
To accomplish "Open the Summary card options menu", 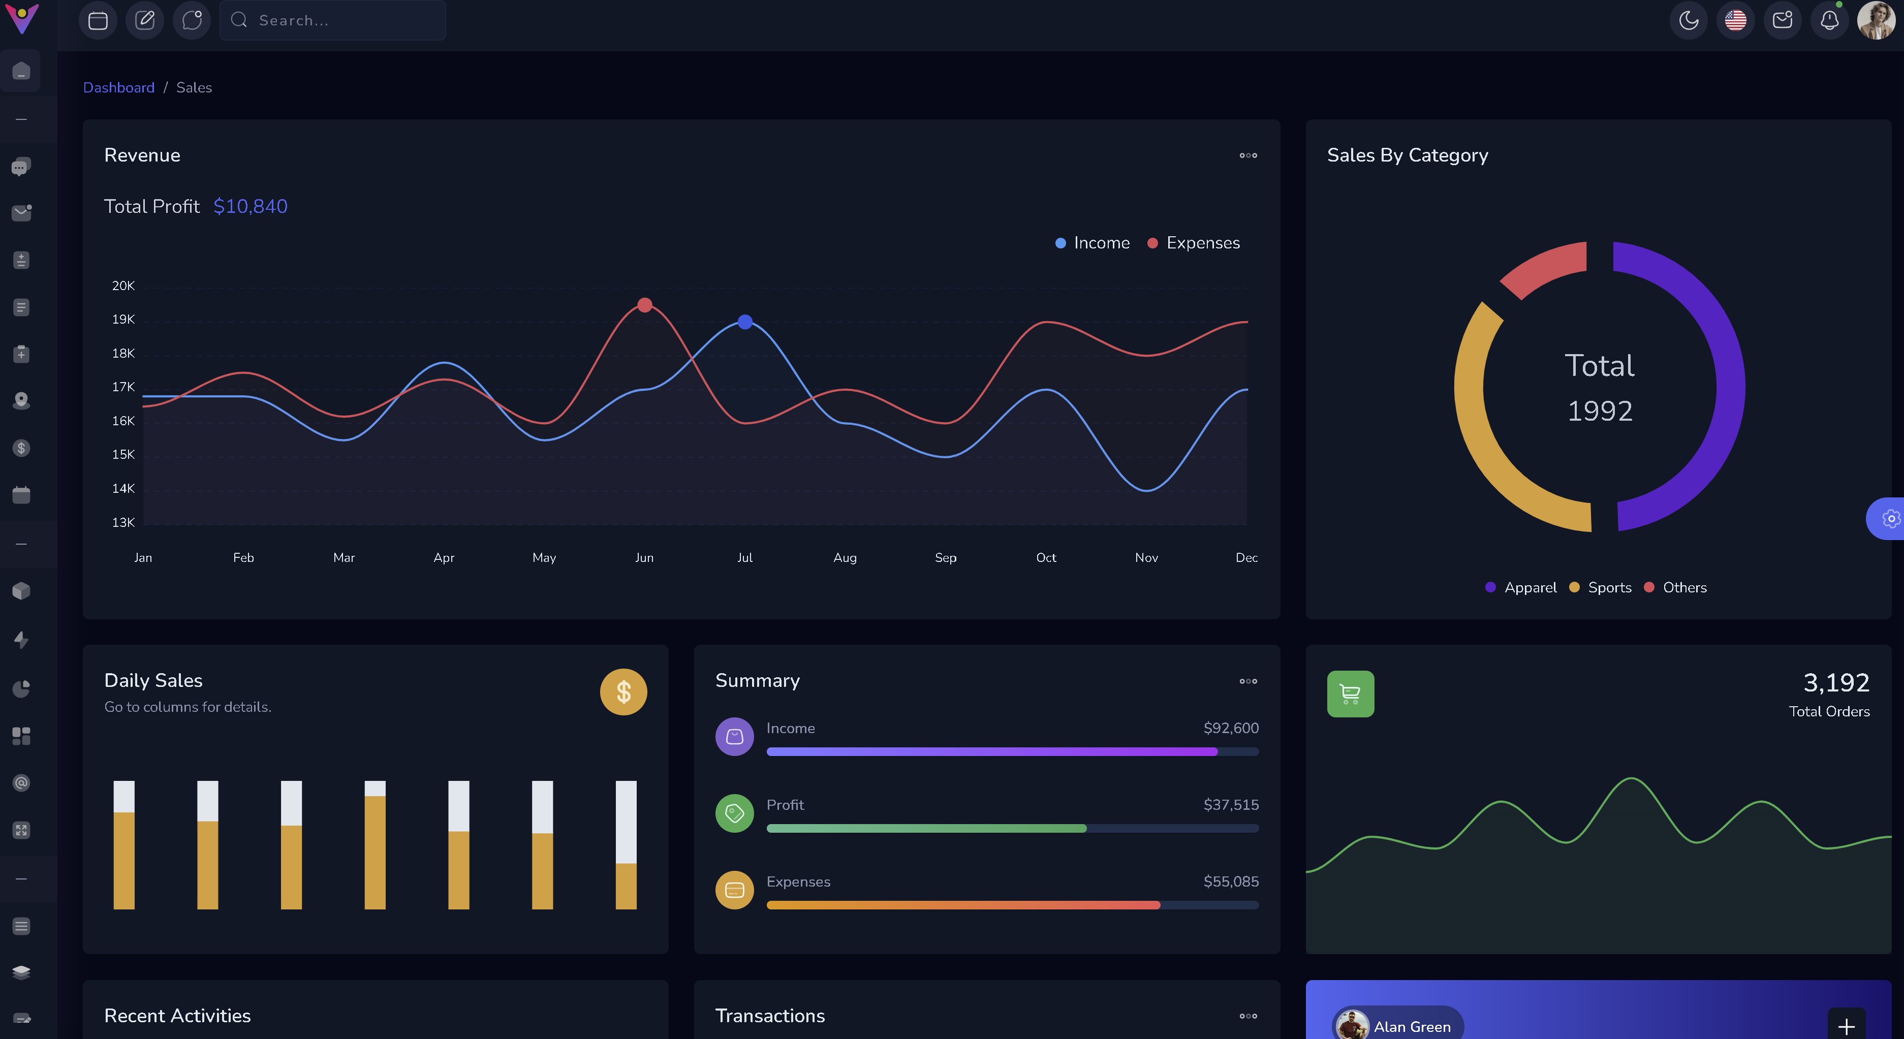I will click(x=1247, y=681).
